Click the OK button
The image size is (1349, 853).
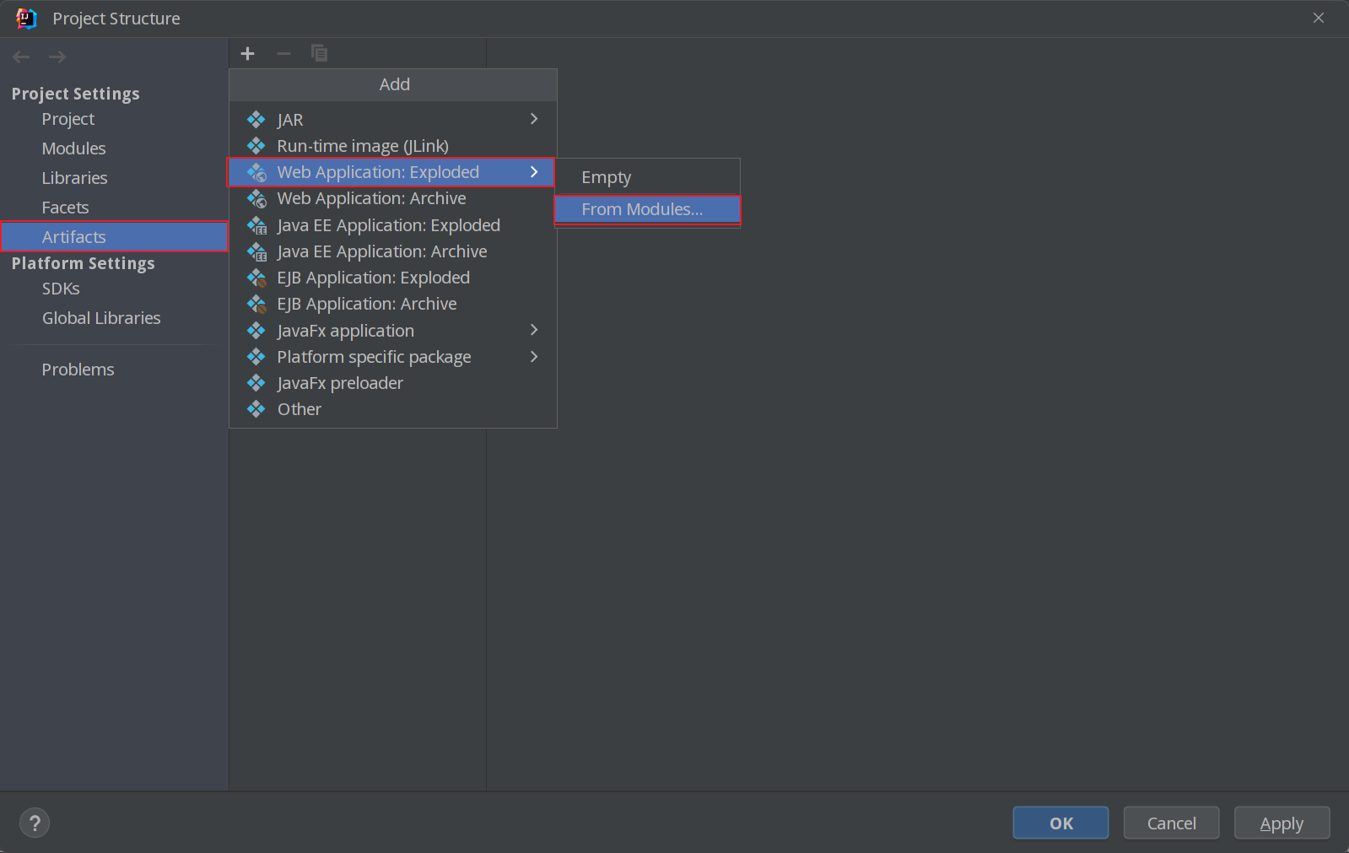(x=1060, y=823)
